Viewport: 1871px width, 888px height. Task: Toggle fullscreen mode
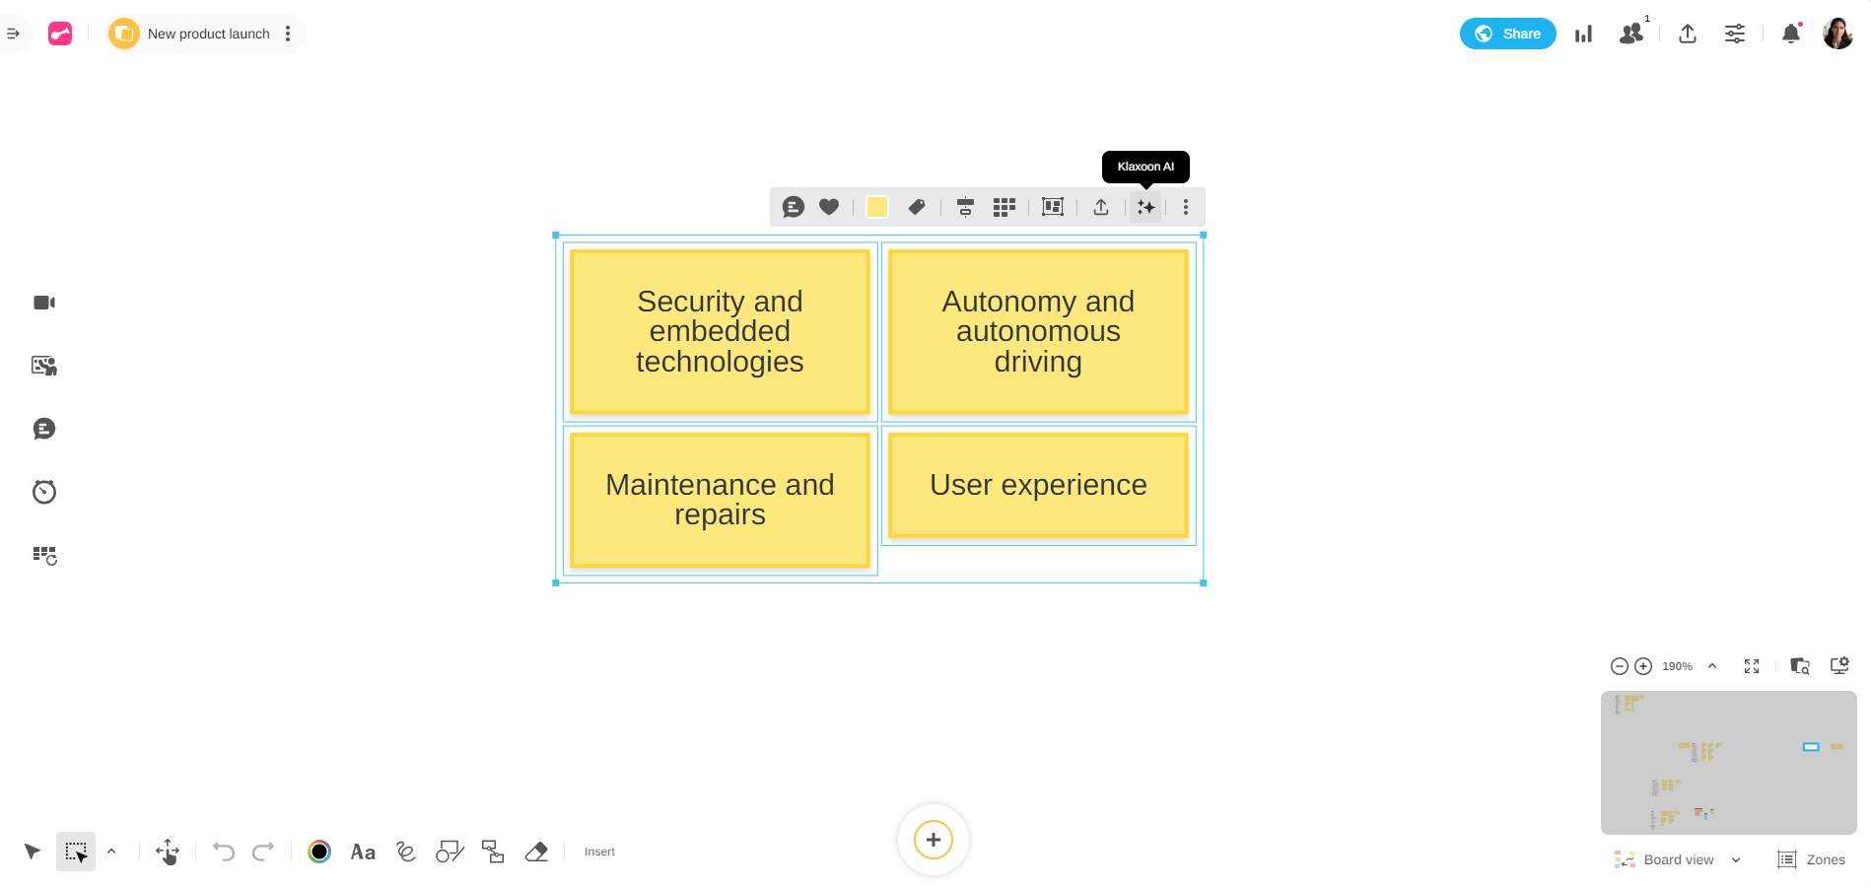click(1752, 666)
